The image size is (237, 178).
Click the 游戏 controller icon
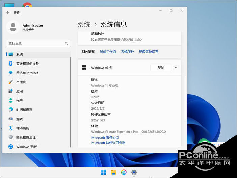click(x=11, y=119)
